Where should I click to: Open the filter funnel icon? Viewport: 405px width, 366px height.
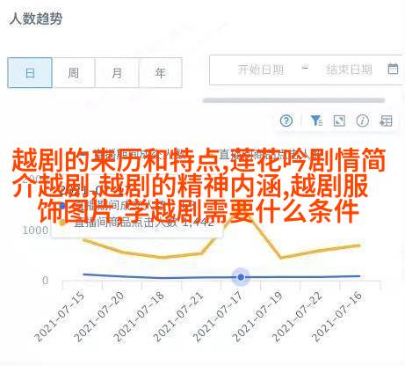(x=316, y=121)
